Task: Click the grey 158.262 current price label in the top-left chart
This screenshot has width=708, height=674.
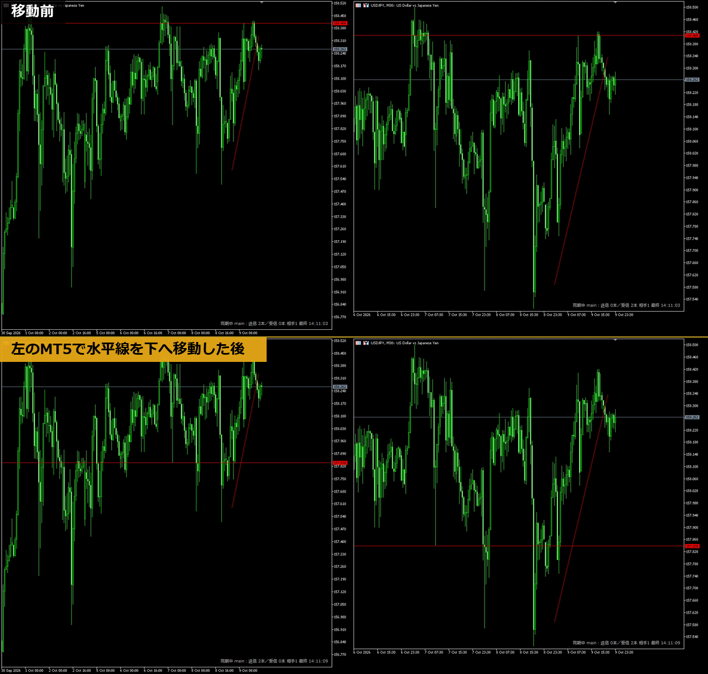Action: pos(340,49)
